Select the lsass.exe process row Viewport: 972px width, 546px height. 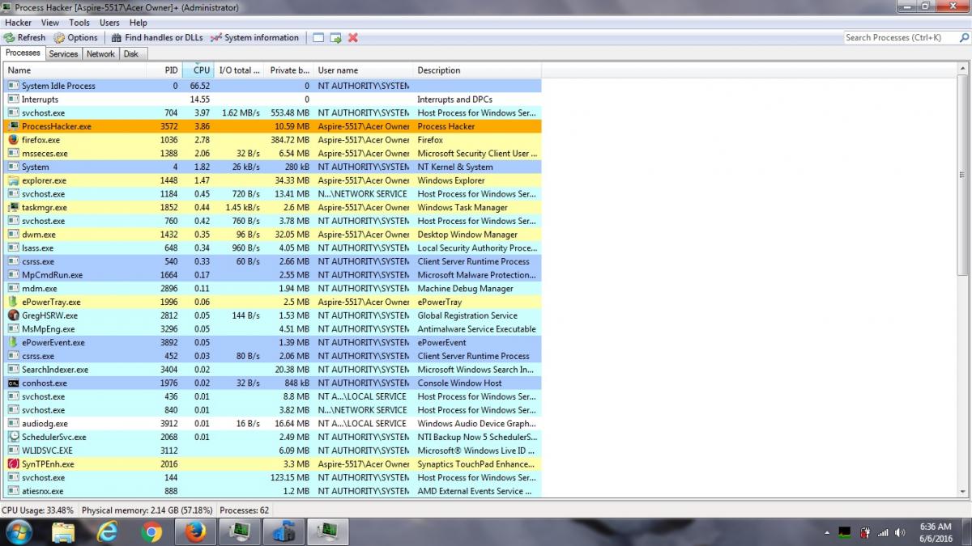point(273,248)
